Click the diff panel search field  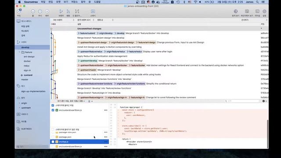pos(242,101)
